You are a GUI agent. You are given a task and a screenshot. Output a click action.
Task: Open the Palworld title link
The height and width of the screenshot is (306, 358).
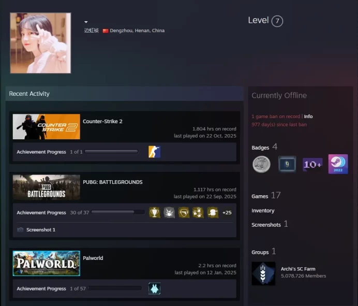[x=93, y=258]
